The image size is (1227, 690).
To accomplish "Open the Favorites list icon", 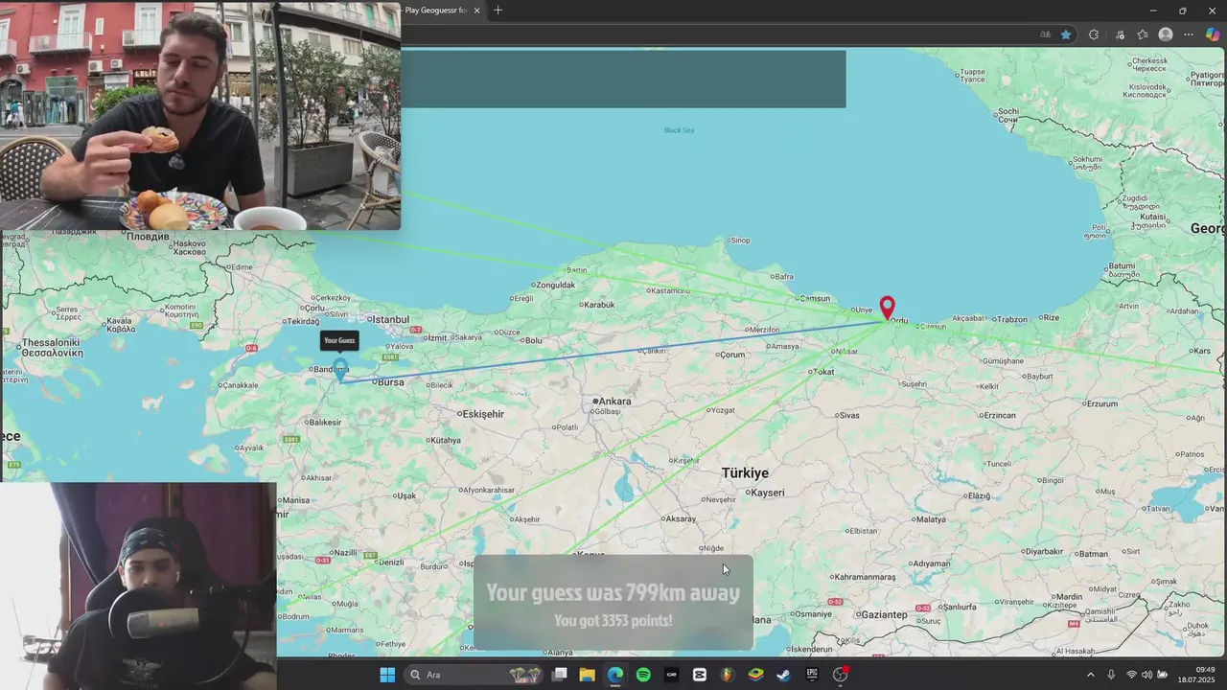I will click(x=1143, y=34).
